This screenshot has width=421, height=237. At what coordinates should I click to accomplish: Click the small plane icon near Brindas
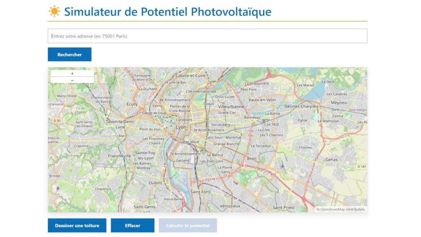(58, 188)
